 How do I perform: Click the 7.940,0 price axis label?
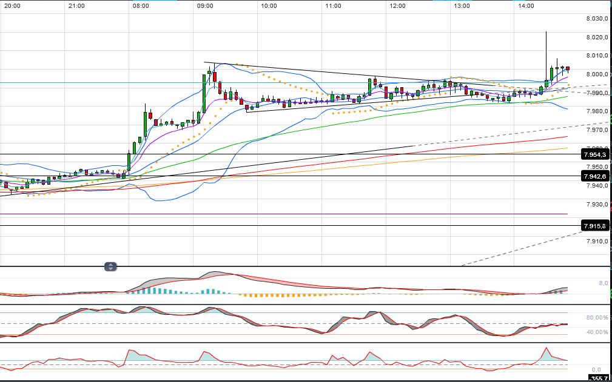597,185
